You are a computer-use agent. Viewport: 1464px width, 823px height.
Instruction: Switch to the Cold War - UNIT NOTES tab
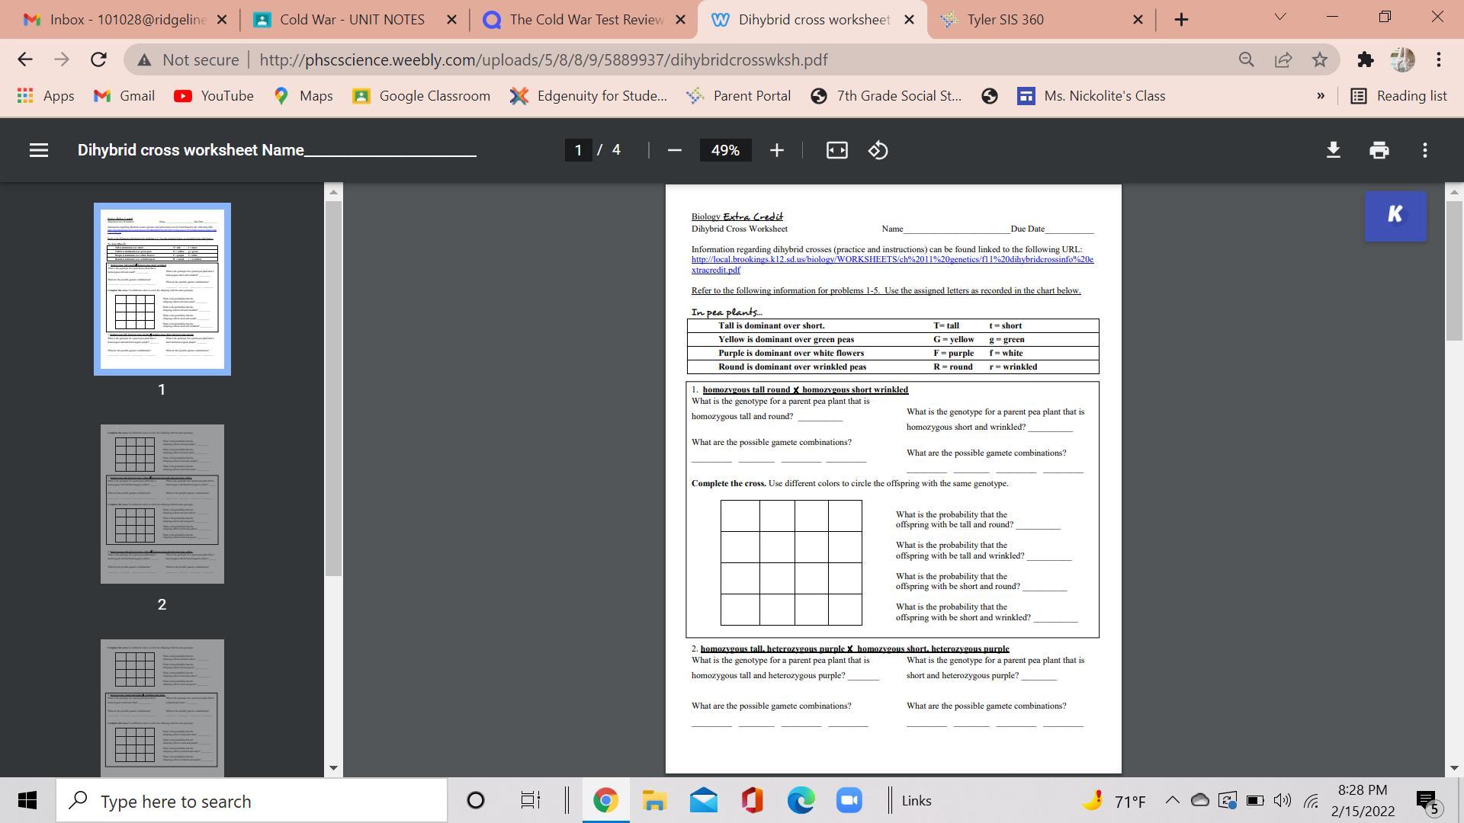[352, 20]
